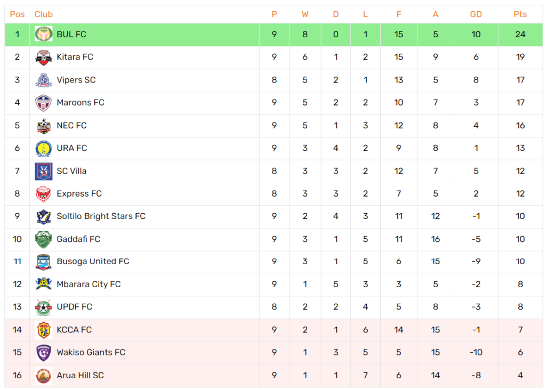Click the Pts column header

(x=520, y=14)
